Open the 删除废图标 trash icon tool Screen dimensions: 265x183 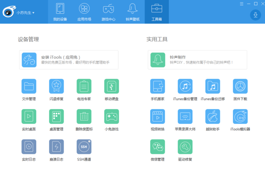84,117
